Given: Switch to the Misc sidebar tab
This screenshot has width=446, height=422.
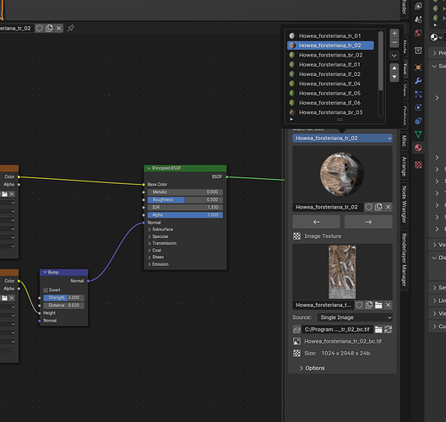Looking at the screenshot, I should pyautogui.click(x=405, y=141).
